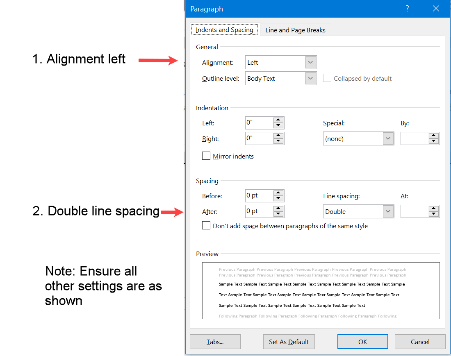Screen dimensions: 451x356
Task: Open the Special indentation dropdown
Action: point(388,138)
